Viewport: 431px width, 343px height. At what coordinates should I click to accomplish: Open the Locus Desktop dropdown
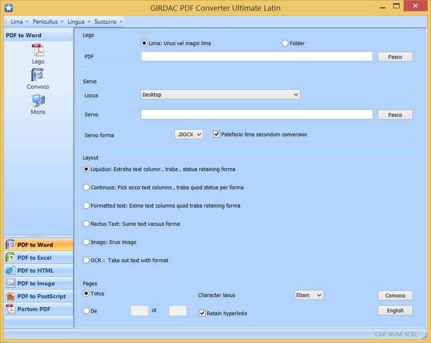(x=220, y=94)
